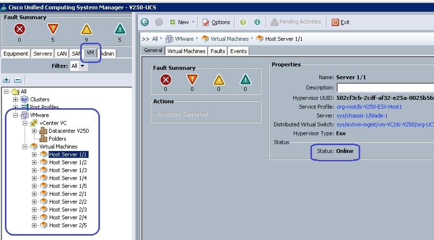
Task: Collapse the vCenter VC node
Action: 25,123
